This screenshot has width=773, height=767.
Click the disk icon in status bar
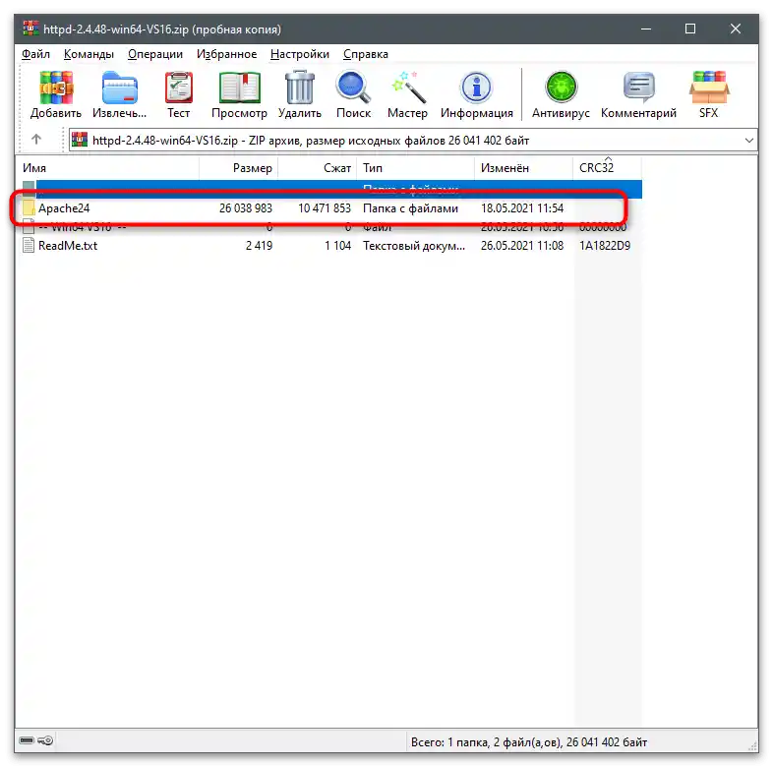pyautogui.click(x=27, y=740)
